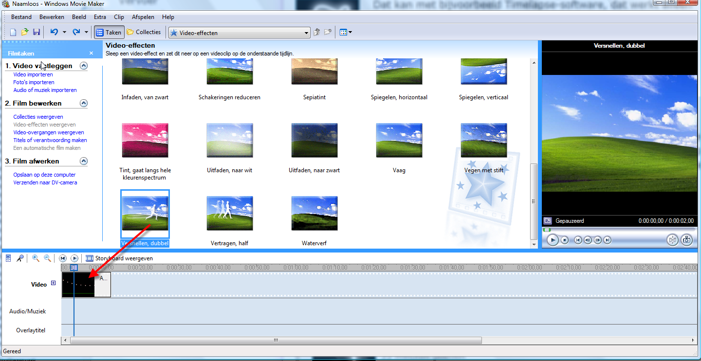Screen dimensions: 701x361
Task: Click the preview monitor seek bar
Action: [618, 230]
